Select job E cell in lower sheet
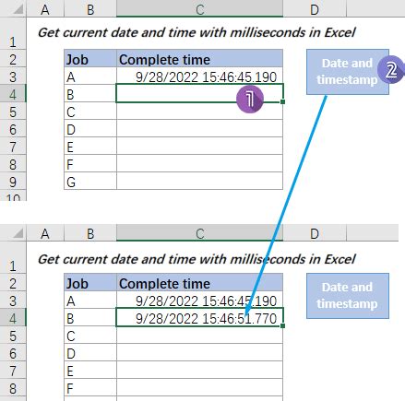Image resolution: width=405 pixels, height=401 pixels. click(x=90, y=370)
